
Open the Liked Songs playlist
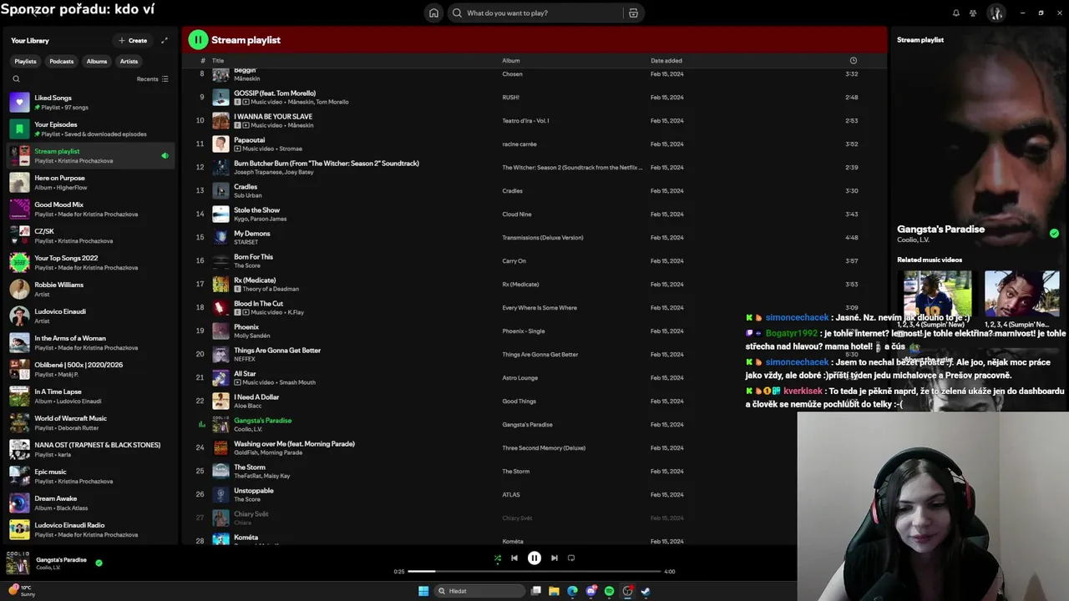tap(90, 102)
